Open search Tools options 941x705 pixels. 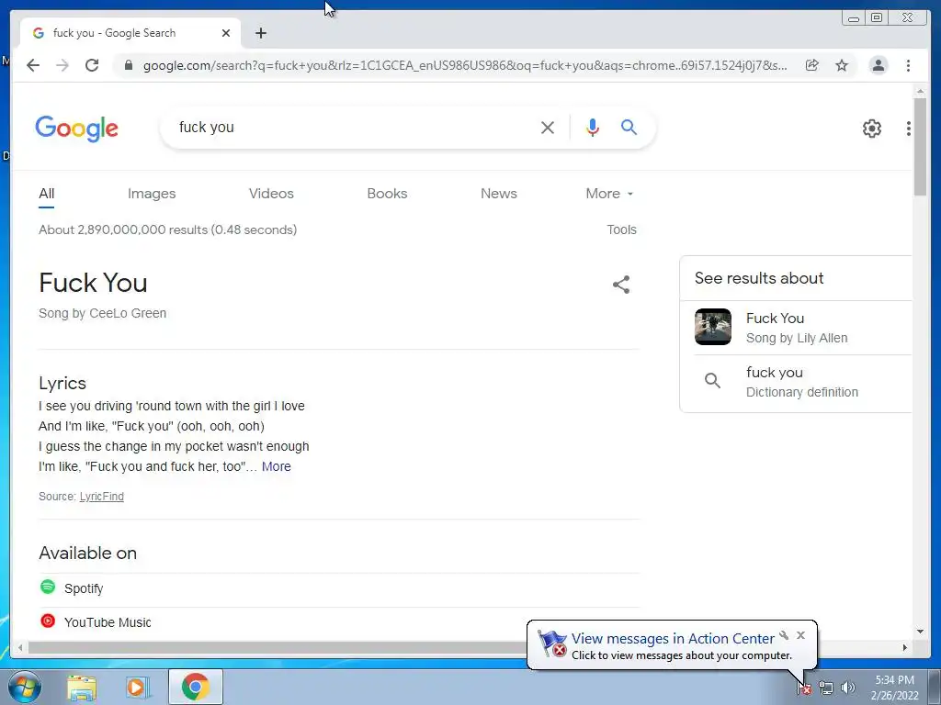621,229
